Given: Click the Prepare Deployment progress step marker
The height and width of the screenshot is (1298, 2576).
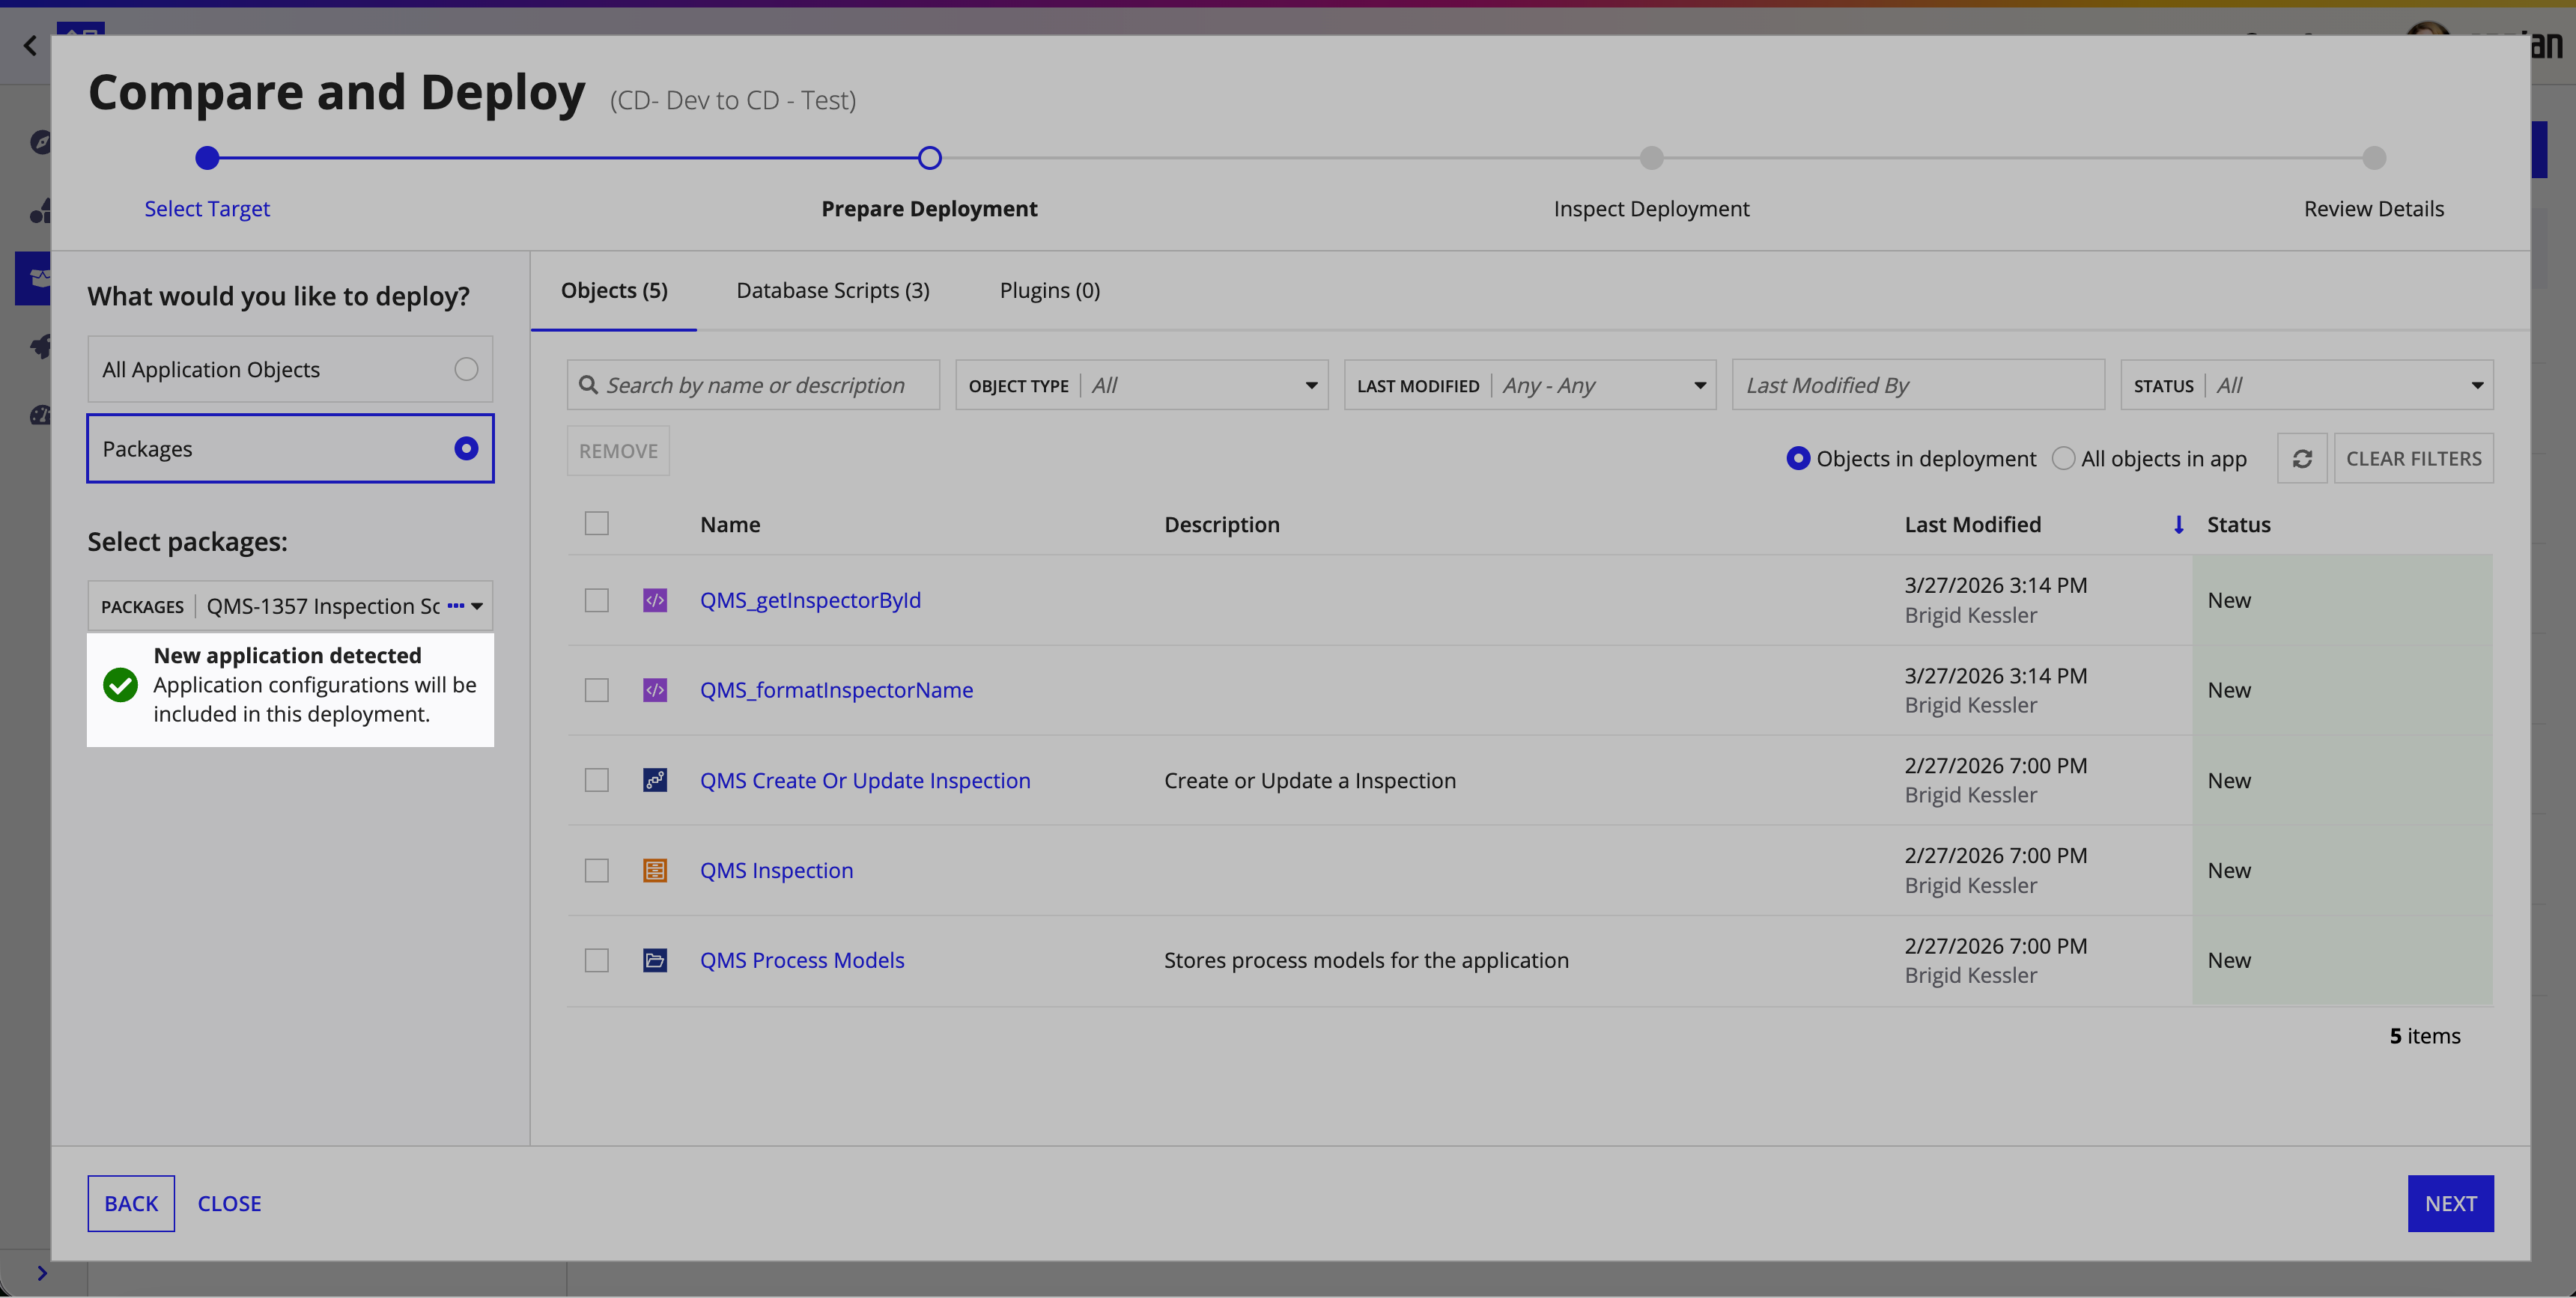Looking at the screenshot, I should pyautogui.click(x=930, y=158).
